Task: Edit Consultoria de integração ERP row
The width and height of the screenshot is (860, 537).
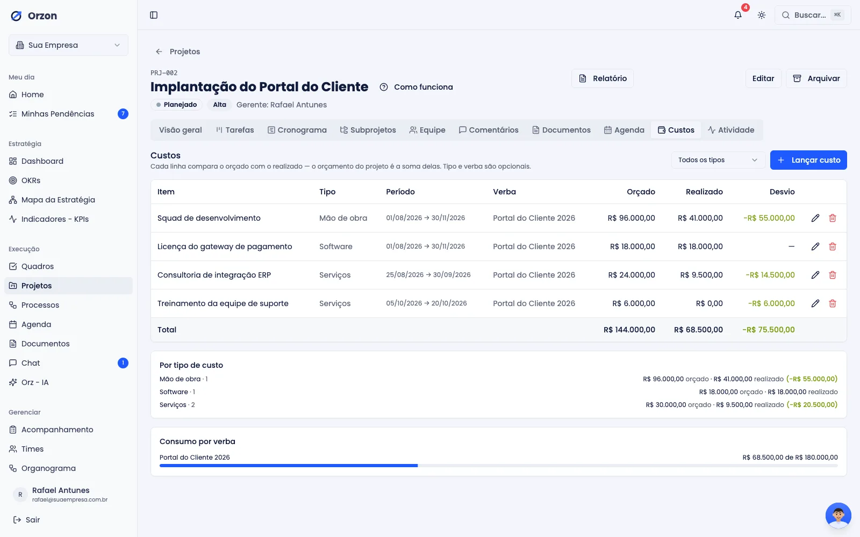Action: pos(815,275)
